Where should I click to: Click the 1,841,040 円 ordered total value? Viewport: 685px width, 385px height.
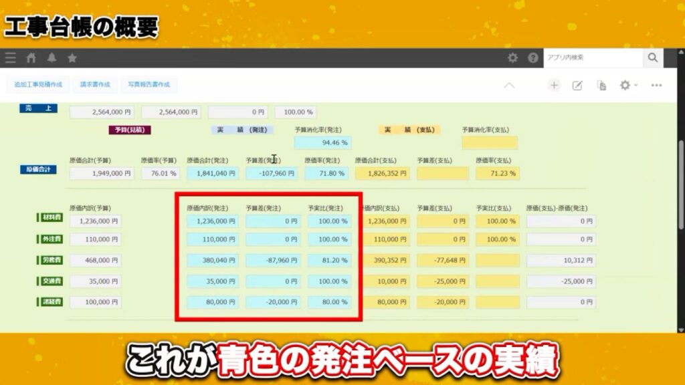[x=213, y=173]
